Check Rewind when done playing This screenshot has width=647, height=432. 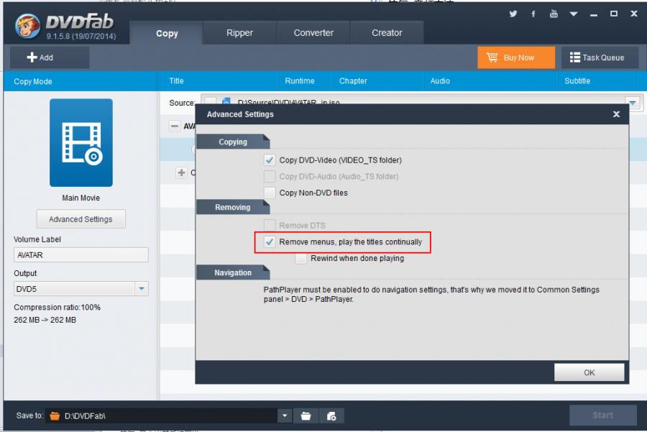pos(300,258)
